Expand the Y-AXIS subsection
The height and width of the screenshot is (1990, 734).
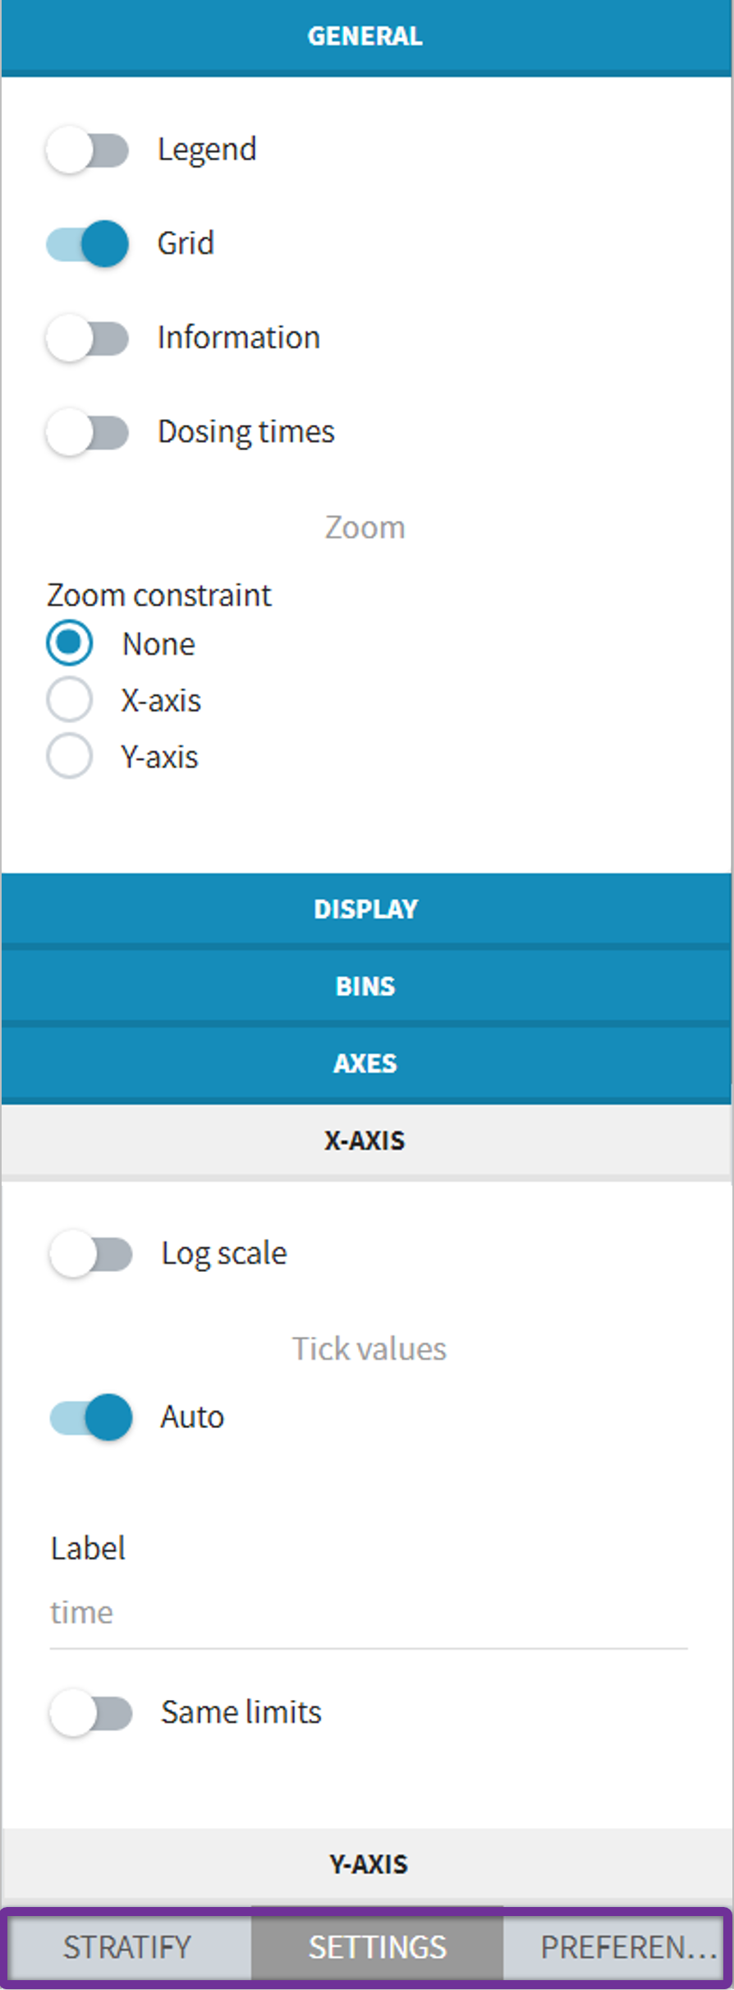366,1864
